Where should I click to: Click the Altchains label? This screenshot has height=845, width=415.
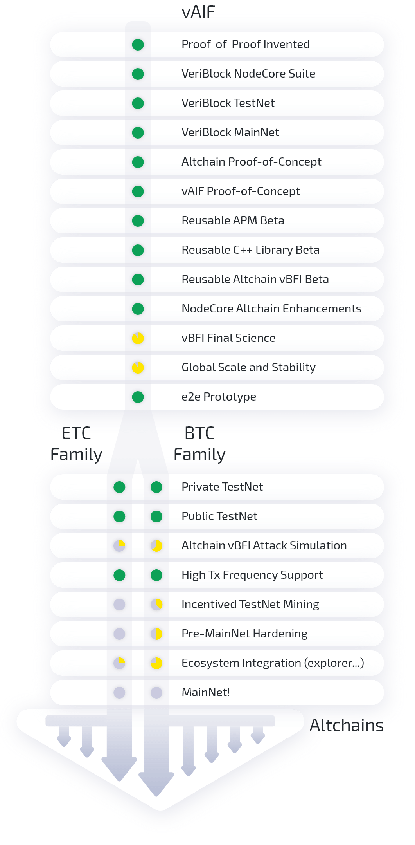tap(347, 726)
